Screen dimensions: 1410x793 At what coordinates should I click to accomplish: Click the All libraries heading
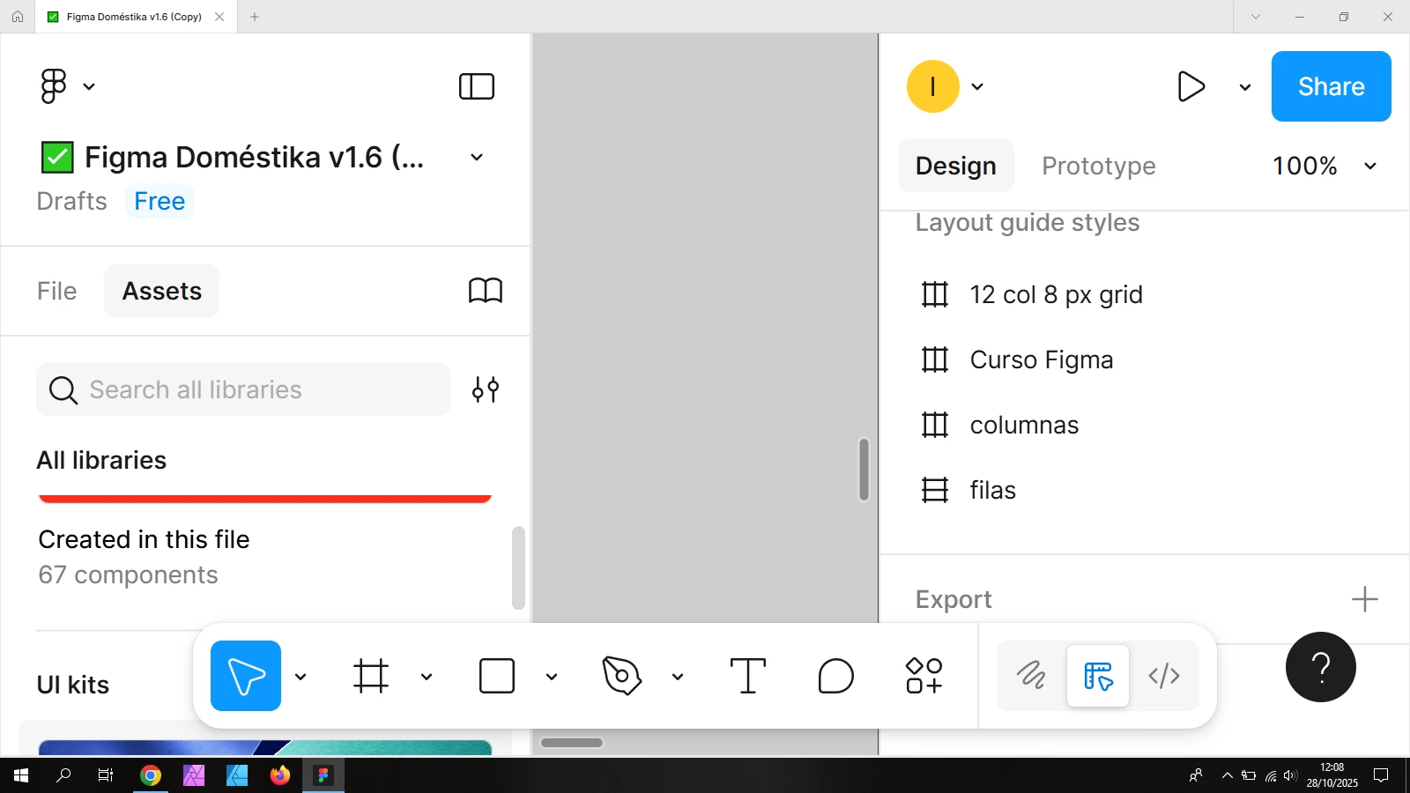coord(101,460)
